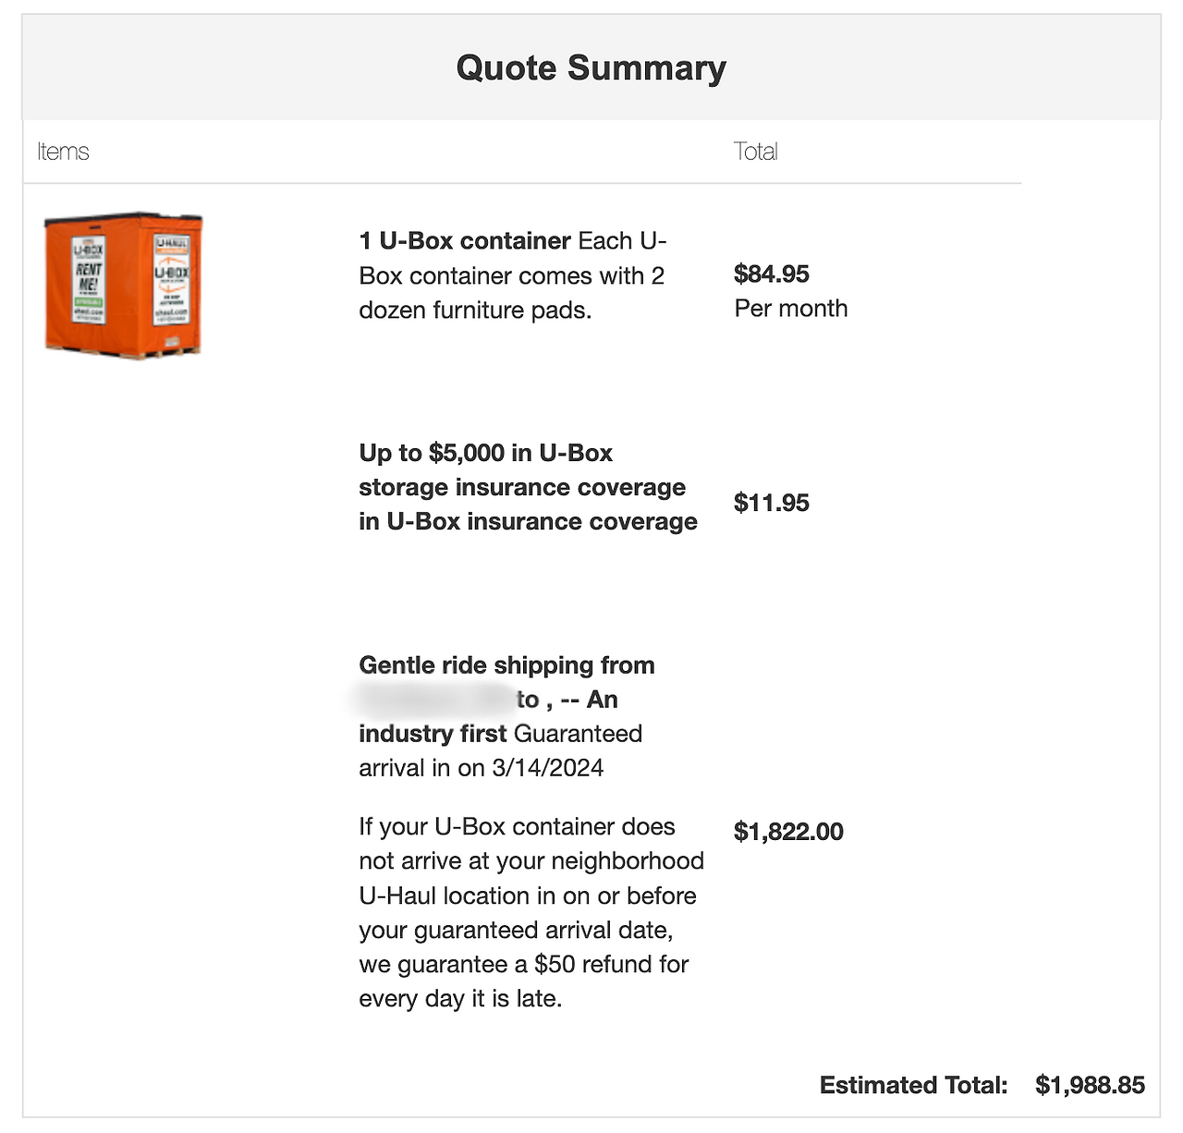Click the Gentle ride shipping from heading
Screen dimensions: 1183x1133
(506, 665)
